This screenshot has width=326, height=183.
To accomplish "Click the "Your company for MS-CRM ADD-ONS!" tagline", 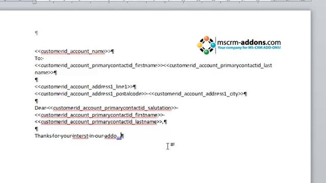I will click(x=249, y=48).
